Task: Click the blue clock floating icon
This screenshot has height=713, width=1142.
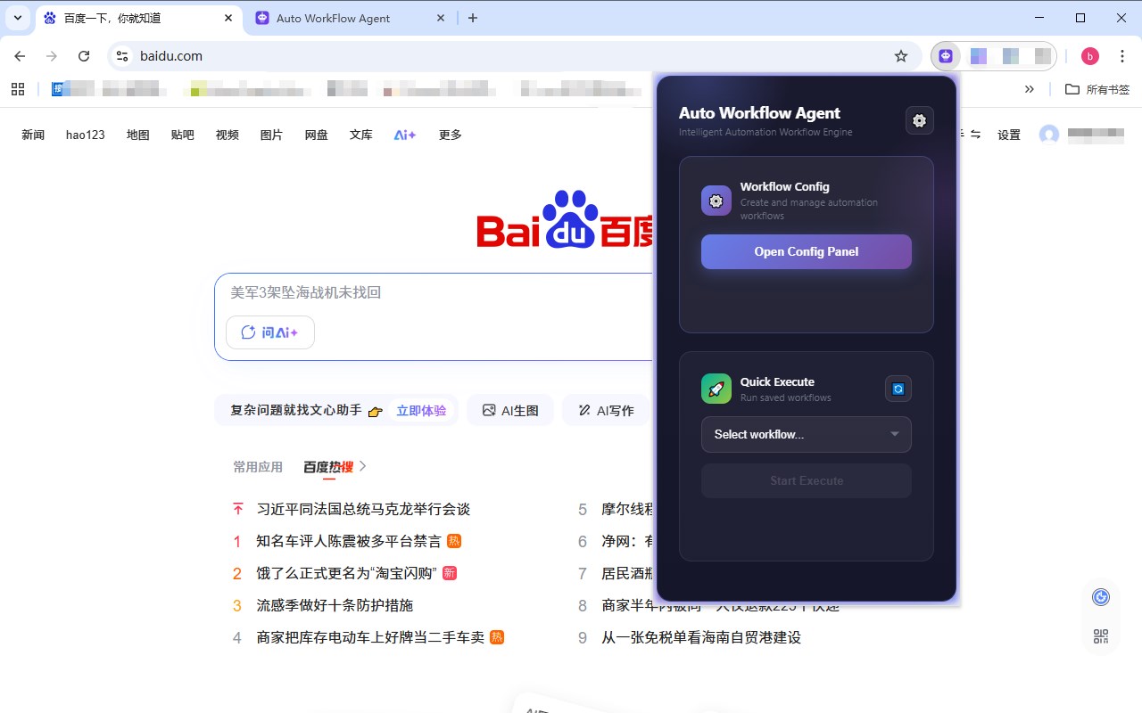Action: click(x=1100, y=596)
